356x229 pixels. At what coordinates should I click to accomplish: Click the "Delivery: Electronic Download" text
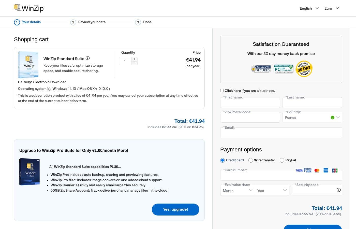point(42,82)
